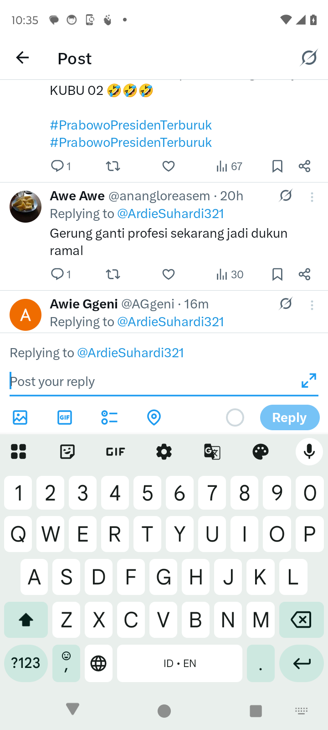This screenshot has width=328, height=730.
Task: Open keyboard language switcher globe
Action: pos(98,663)
